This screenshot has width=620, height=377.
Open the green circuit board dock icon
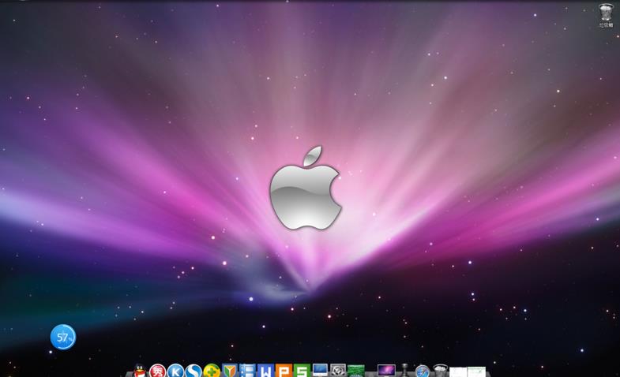coord(356,371)
